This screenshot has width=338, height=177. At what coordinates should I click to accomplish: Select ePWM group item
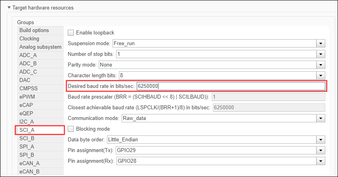[27, 97]
